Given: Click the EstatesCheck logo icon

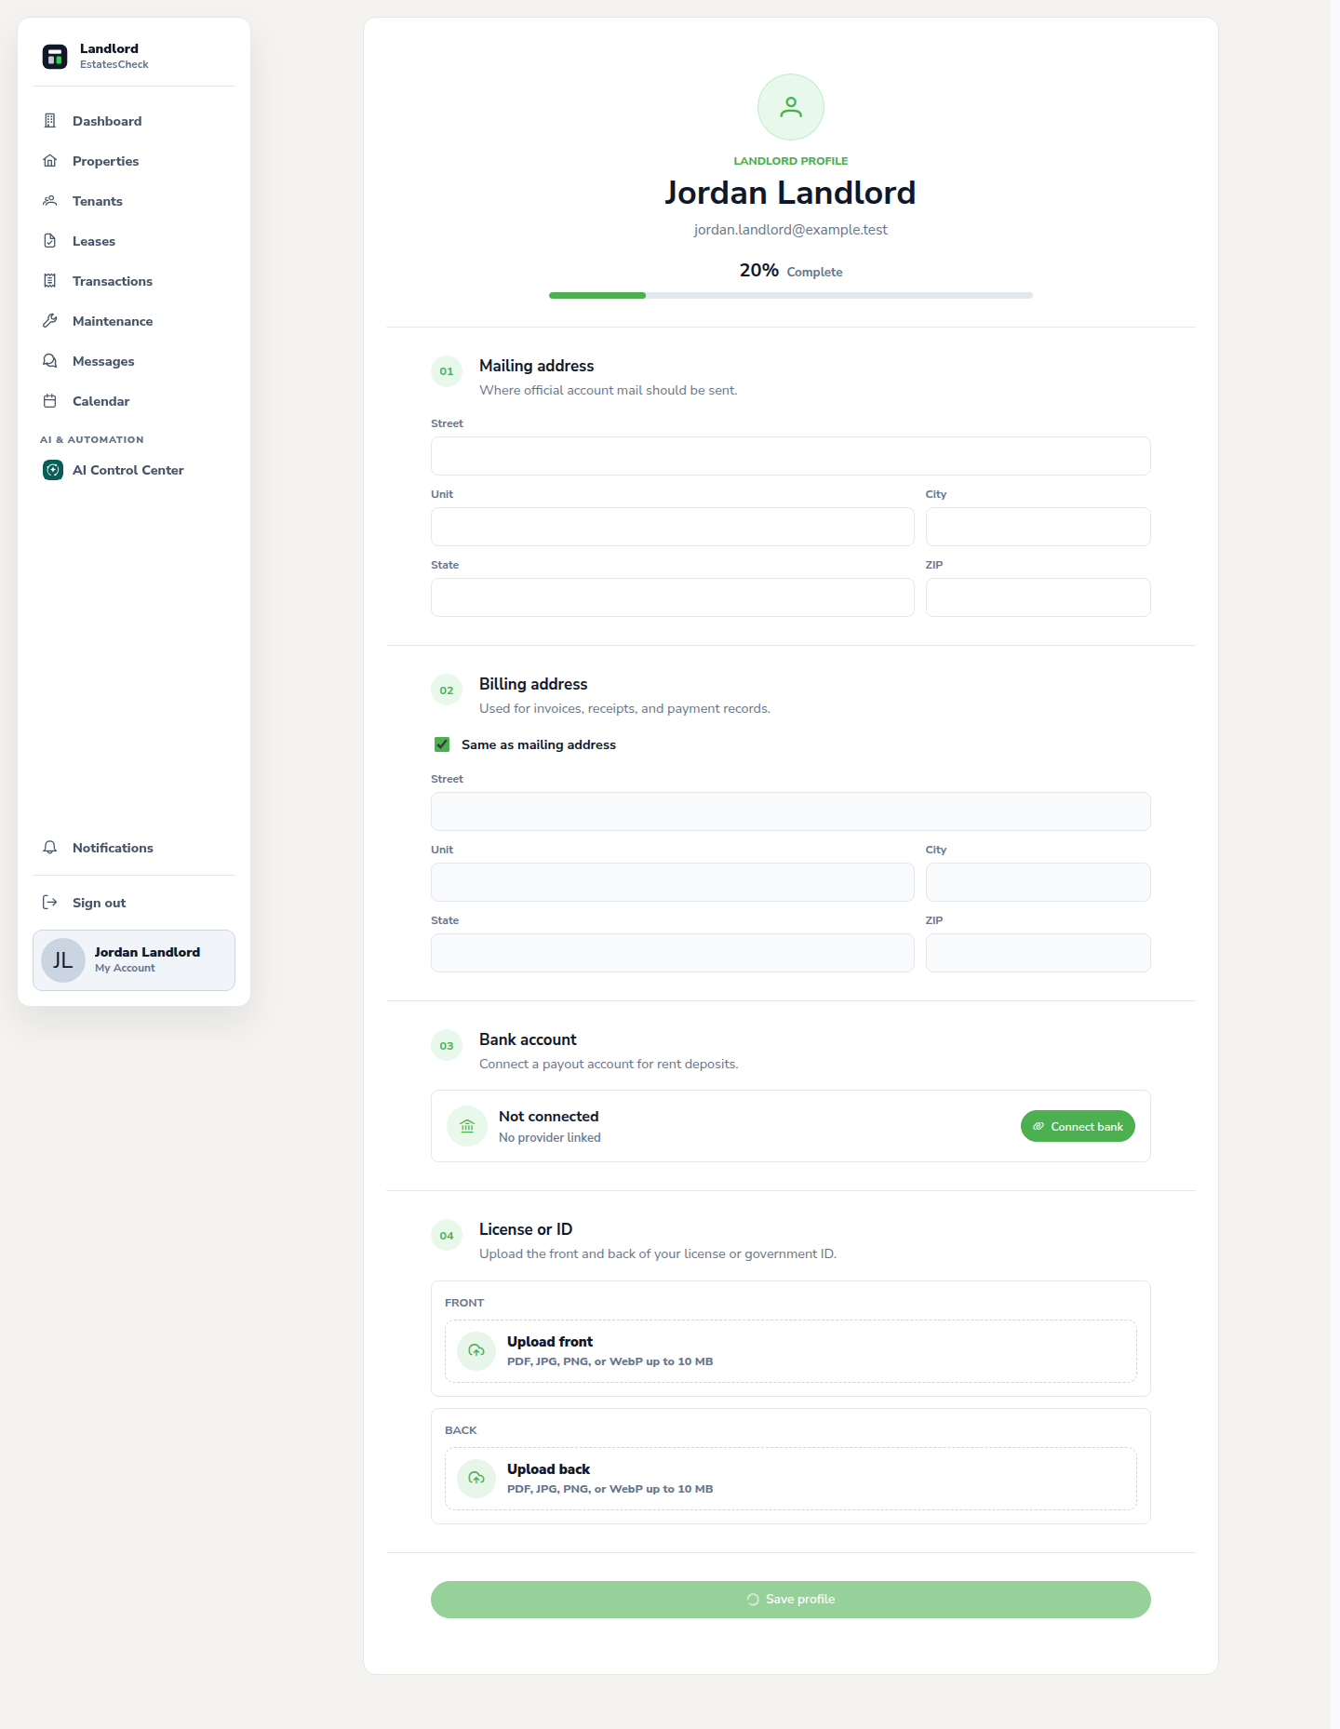Looking at the screenshot, I should coord(55,57).
